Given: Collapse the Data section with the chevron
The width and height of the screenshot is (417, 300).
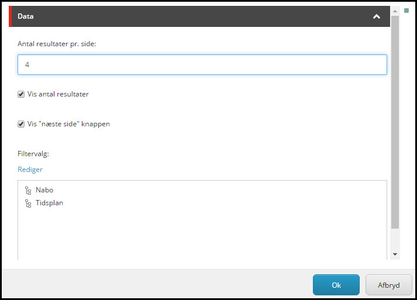Looking at the screenshot, I should (x=376, y=16).
